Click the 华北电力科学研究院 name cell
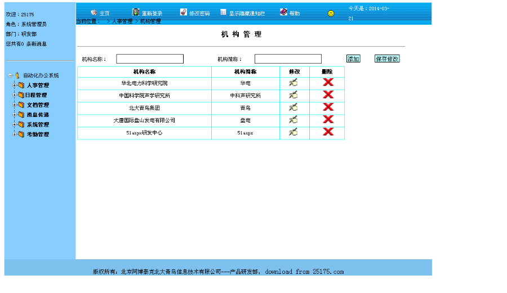 point(145,83)
